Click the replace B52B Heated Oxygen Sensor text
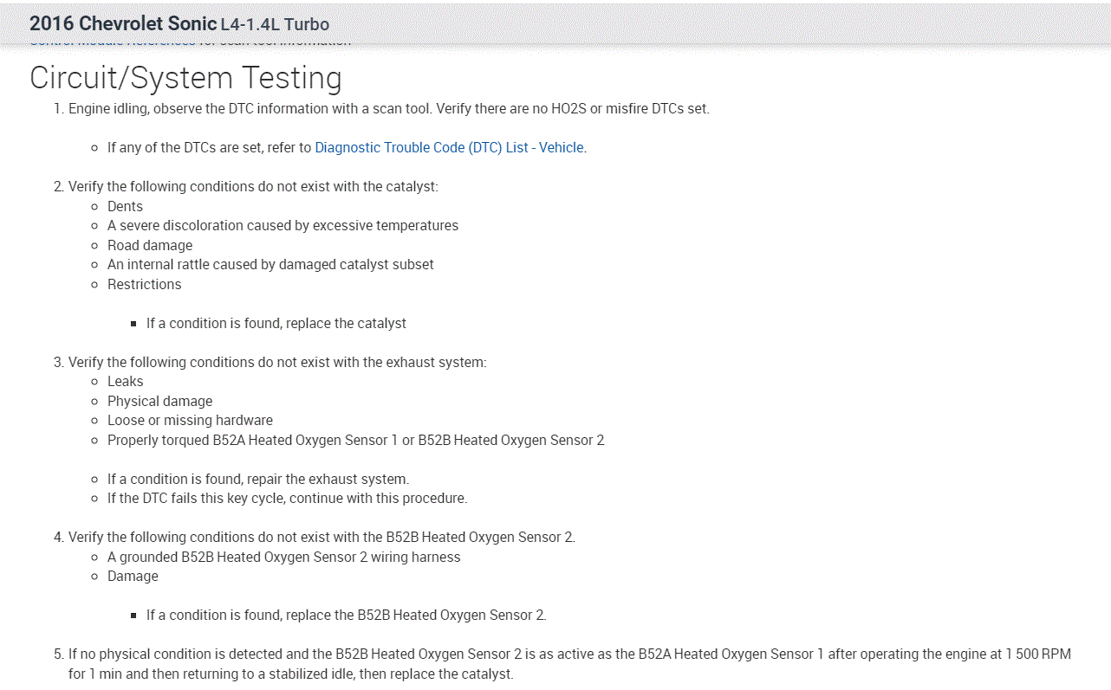The image size is (1111, 690). tap(346, 615)
